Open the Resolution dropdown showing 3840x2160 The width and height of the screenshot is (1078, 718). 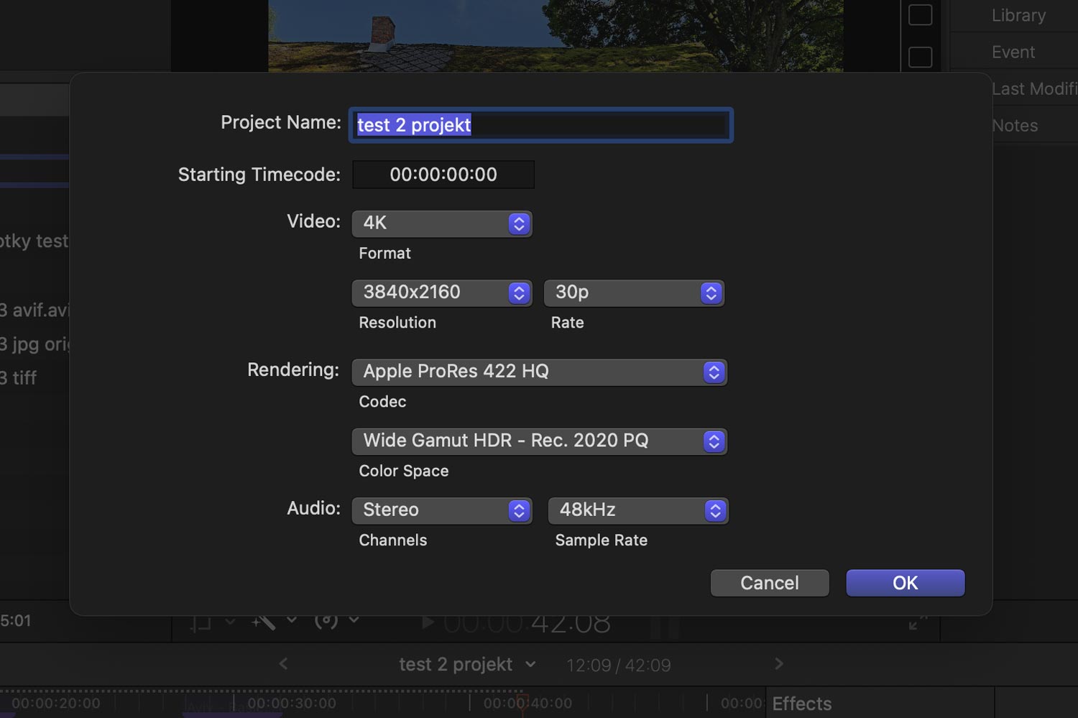pos(441,293)
